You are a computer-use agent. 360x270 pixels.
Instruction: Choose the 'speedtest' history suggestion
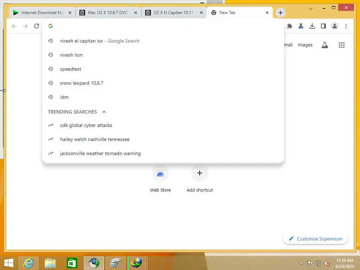[163, 69]
